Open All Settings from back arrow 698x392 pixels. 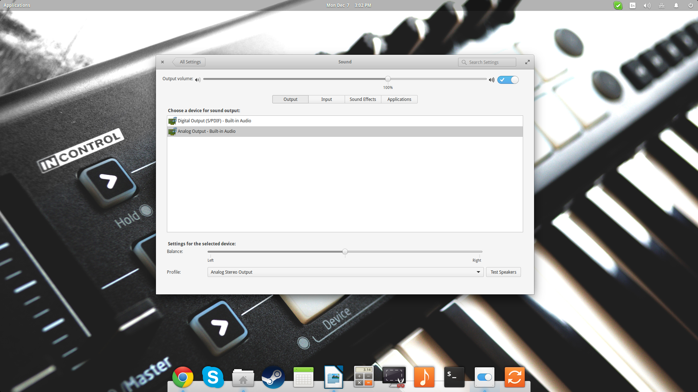click(x=188, y=62)
